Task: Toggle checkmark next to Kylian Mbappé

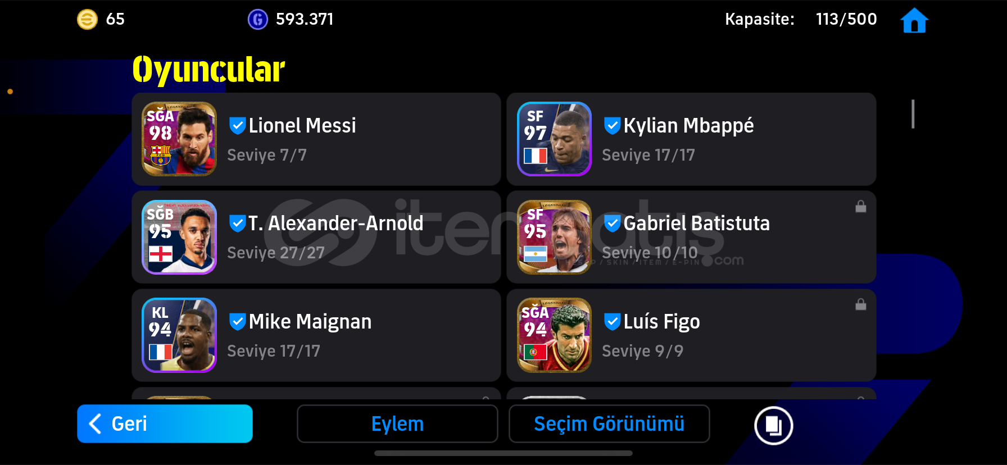Action: 613,125
